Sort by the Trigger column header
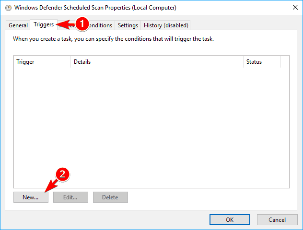 pos(42,62)
